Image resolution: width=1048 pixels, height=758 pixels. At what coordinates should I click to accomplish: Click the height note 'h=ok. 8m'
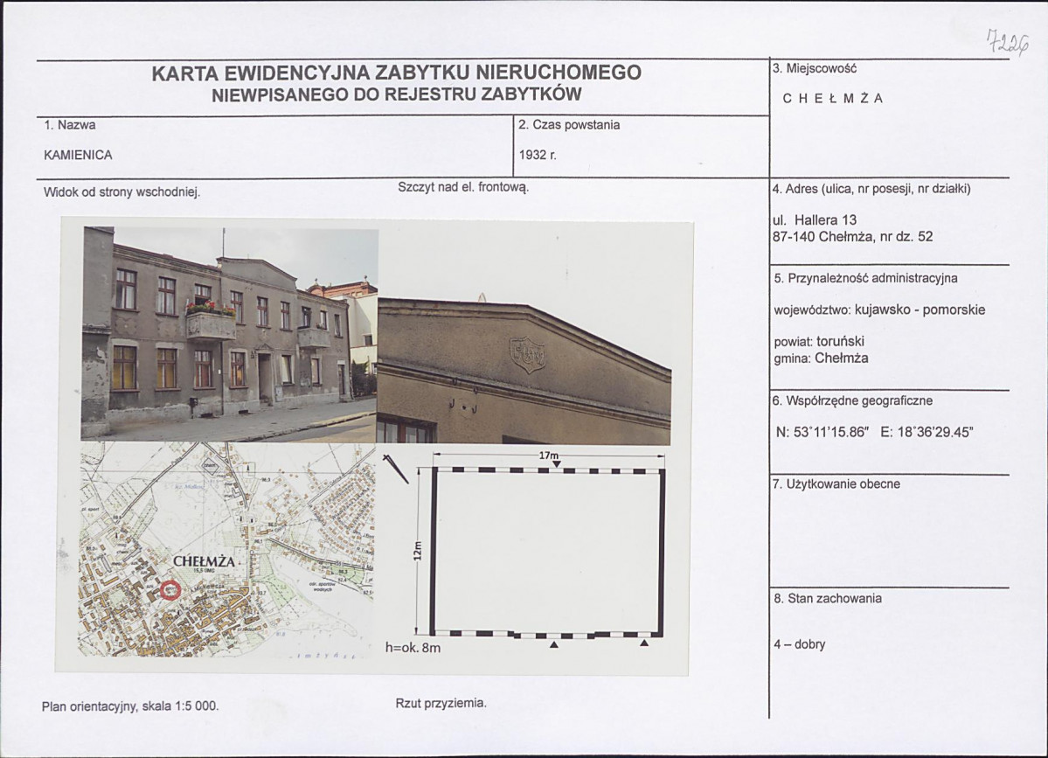pyautogui.click(x=413, y=648)
